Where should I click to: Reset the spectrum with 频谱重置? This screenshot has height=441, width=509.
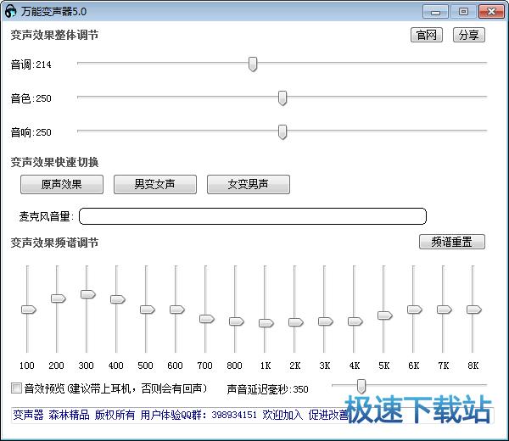(452, 242)
